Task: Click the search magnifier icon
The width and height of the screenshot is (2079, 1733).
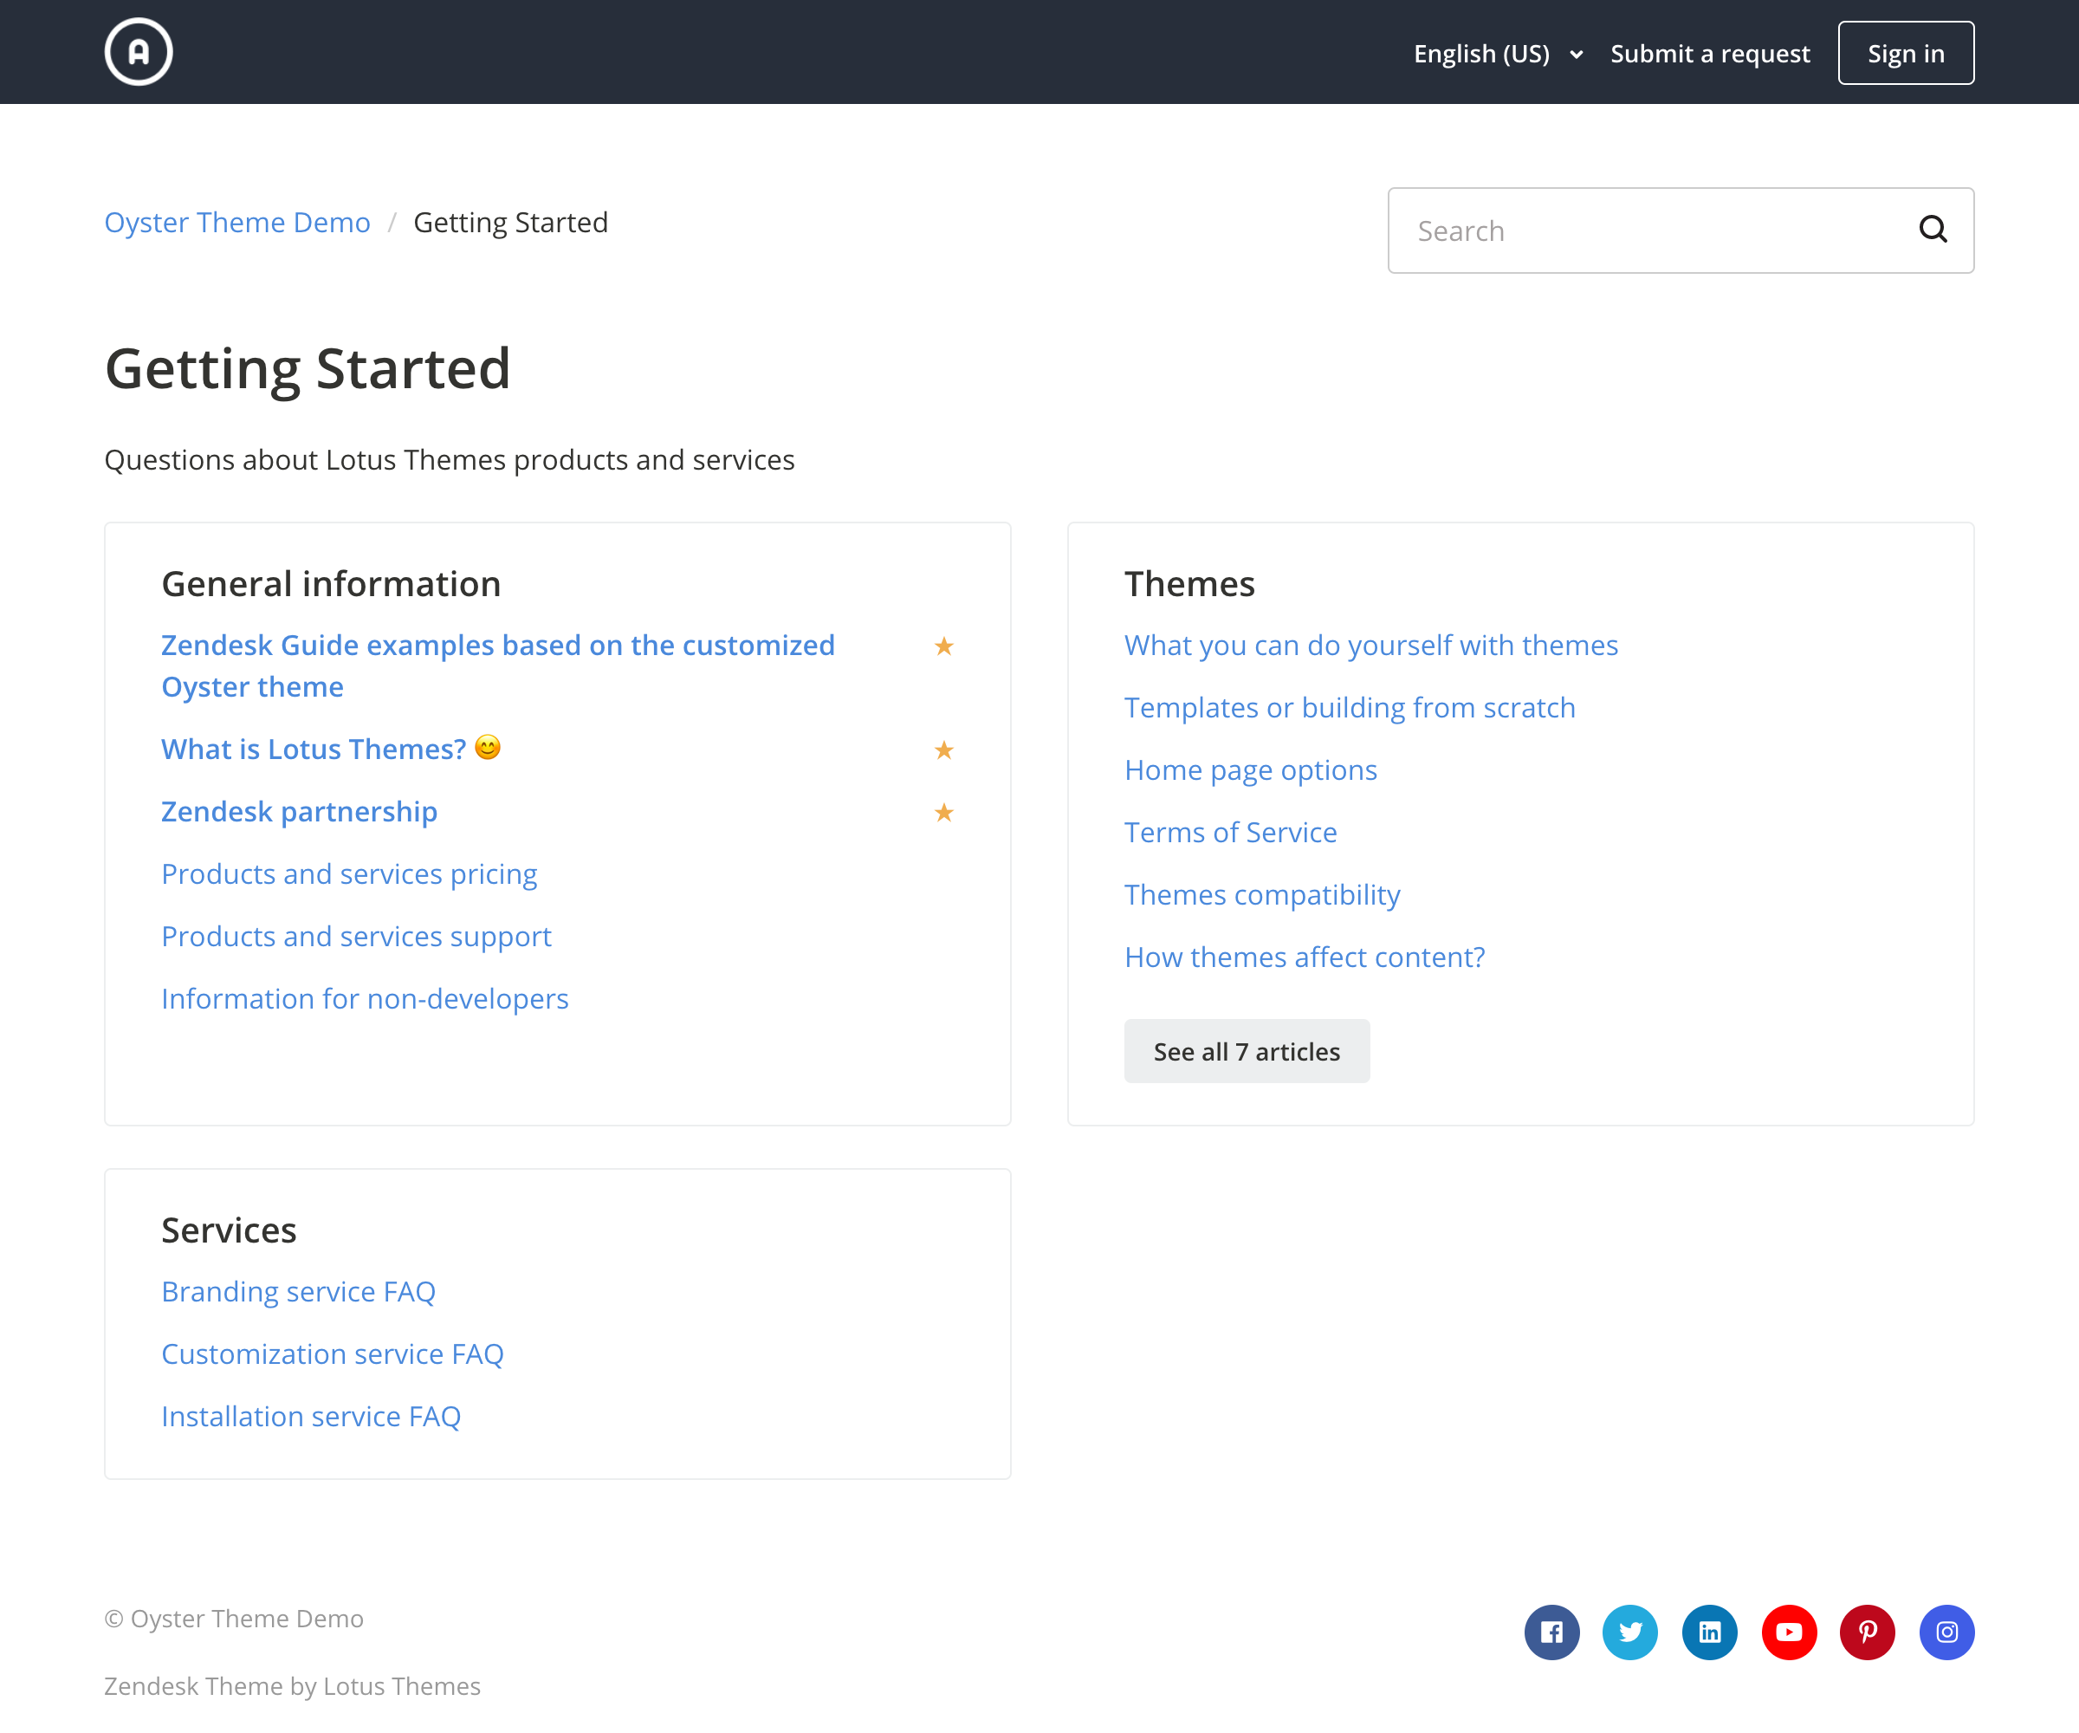Action: (x=1933, y=230)
